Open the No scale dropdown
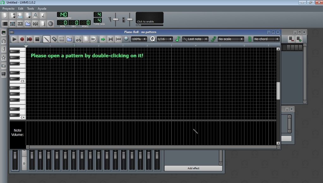Image resolution: width=323 pixels, height=183 pixels. [x=231, y=39]
